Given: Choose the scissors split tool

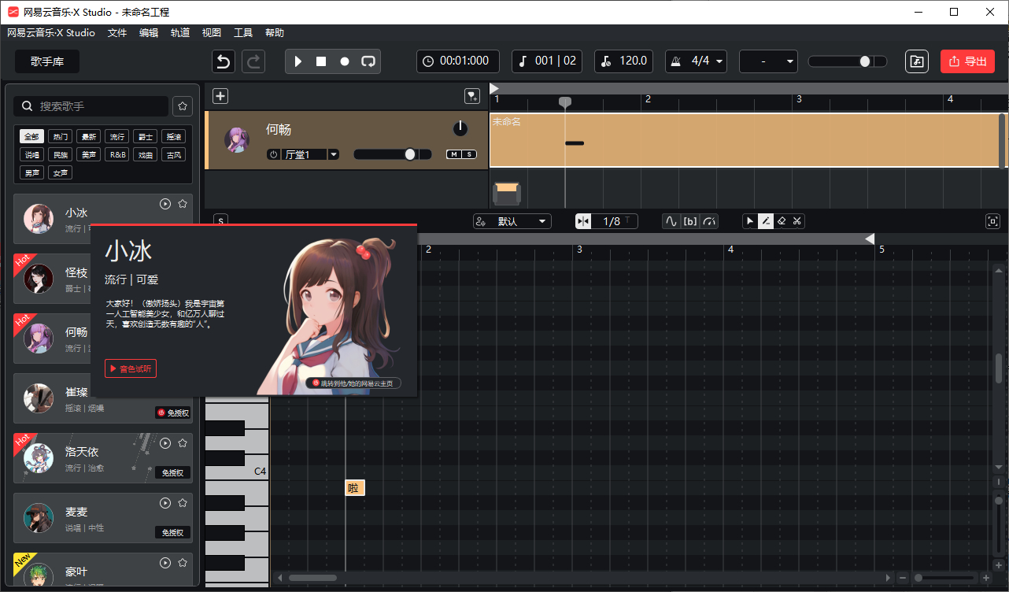Looking at the screenshot, I should [x=797, y=221].
